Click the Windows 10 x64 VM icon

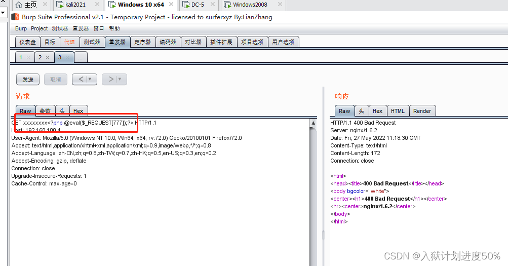click(x=112, y=5)
